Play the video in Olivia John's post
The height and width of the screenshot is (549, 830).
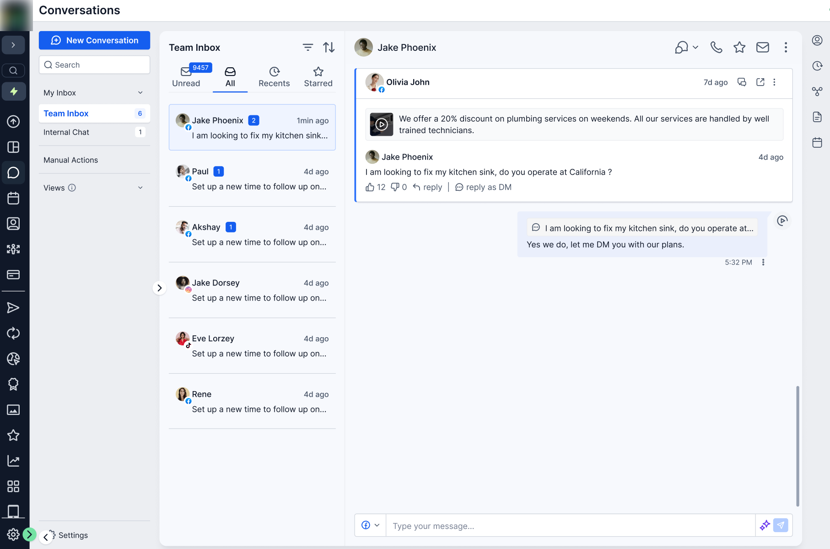tap(382, 124)
